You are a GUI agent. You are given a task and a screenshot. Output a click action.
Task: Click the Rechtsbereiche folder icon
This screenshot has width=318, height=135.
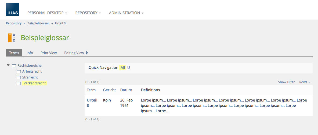pyautogui.click(x=14, y=66)
